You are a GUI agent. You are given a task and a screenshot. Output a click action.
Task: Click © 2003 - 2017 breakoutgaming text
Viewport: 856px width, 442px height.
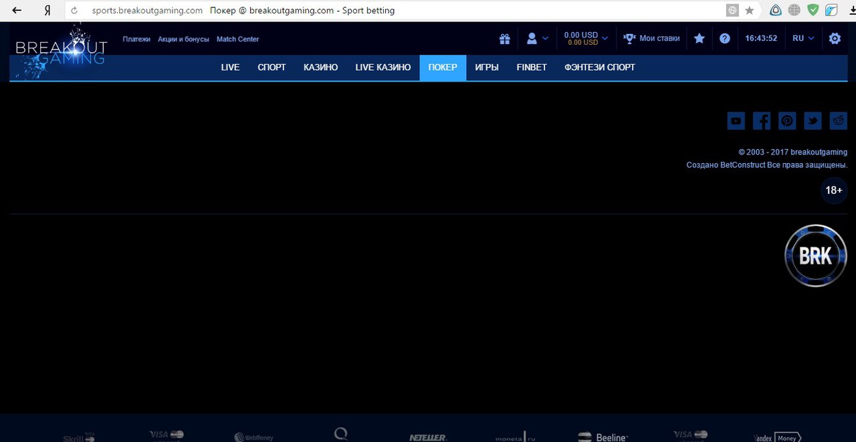pos(792,152)
